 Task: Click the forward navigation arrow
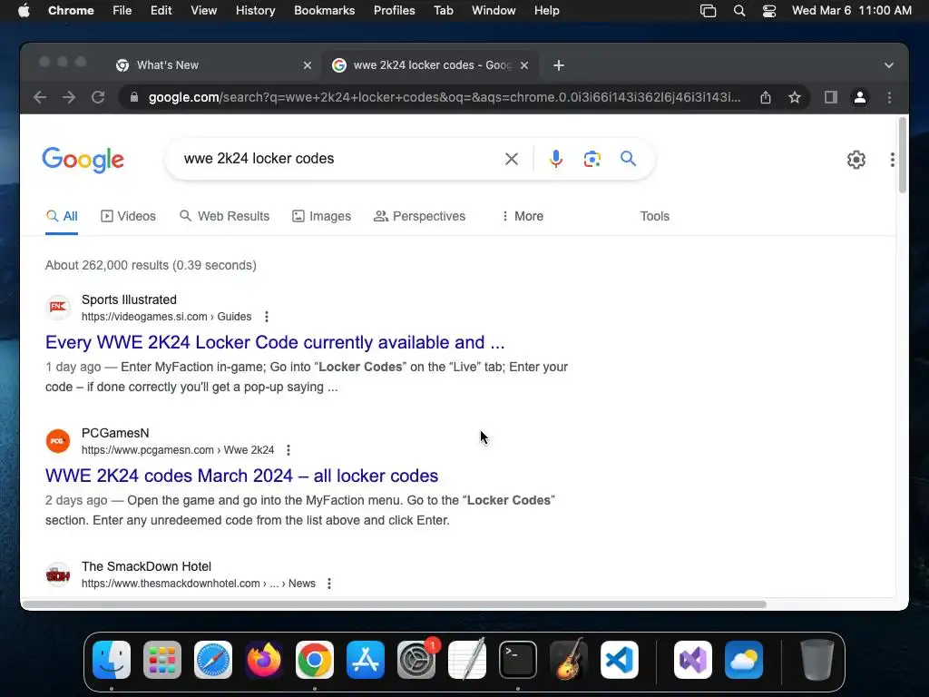click(69, 97)
